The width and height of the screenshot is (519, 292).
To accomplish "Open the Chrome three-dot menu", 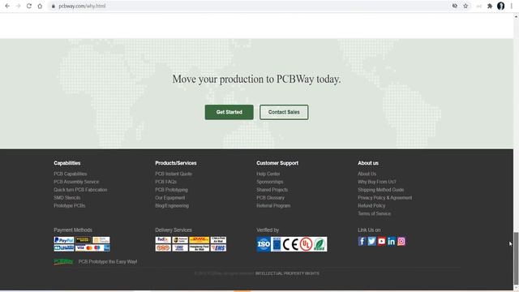I will coord(512,6).
